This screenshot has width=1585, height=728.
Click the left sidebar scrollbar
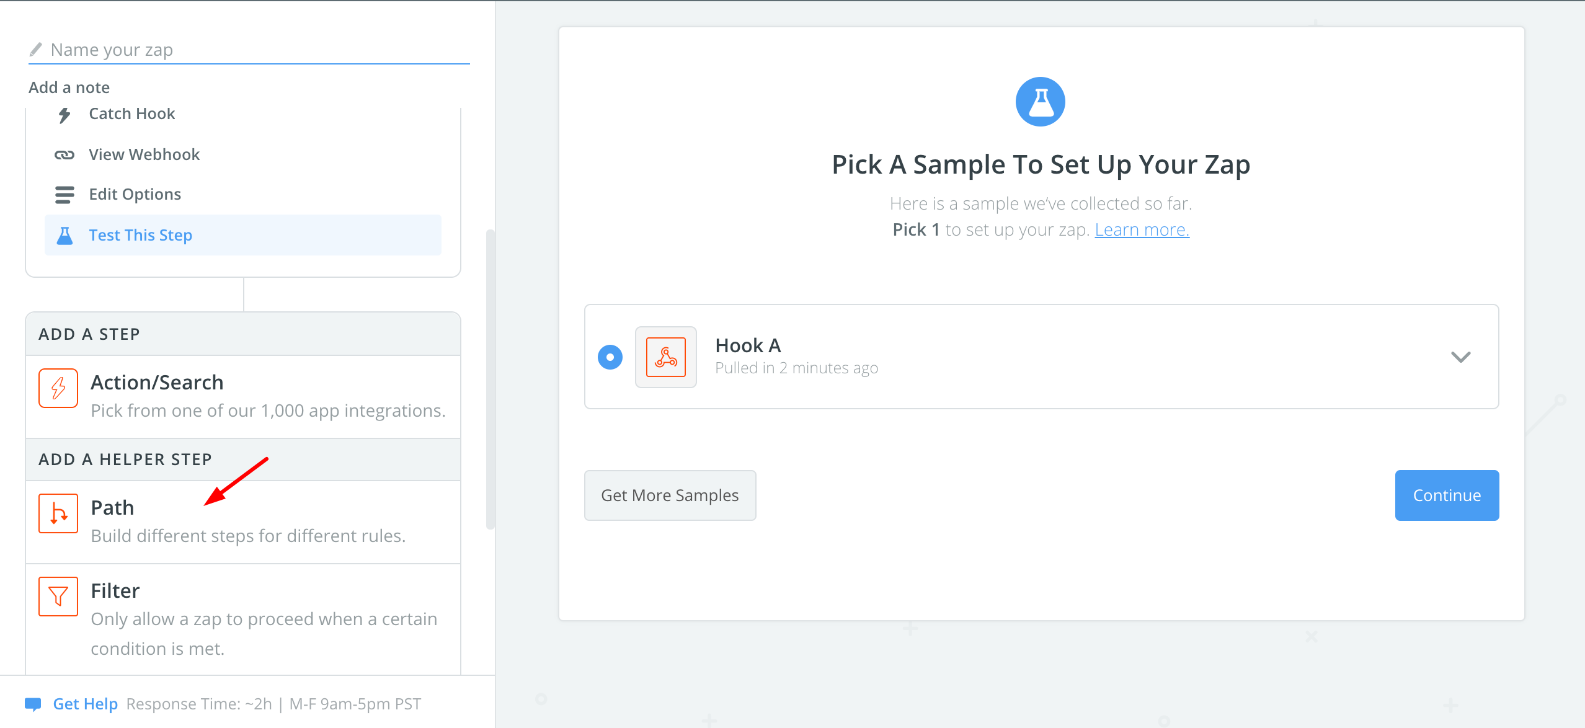(x=491, y=380)
